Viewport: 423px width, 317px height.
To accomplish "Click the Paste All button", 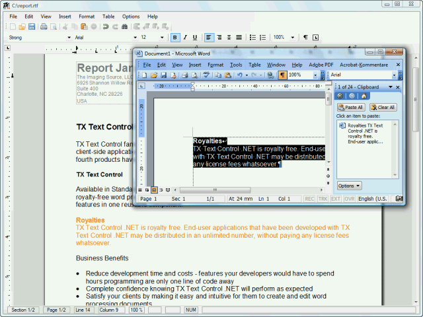I will tap(351, 107).
